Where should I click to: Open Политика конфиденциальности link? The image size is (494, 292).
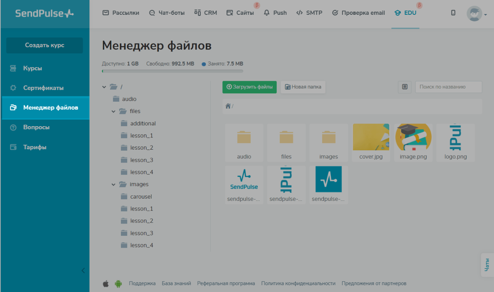298,284
